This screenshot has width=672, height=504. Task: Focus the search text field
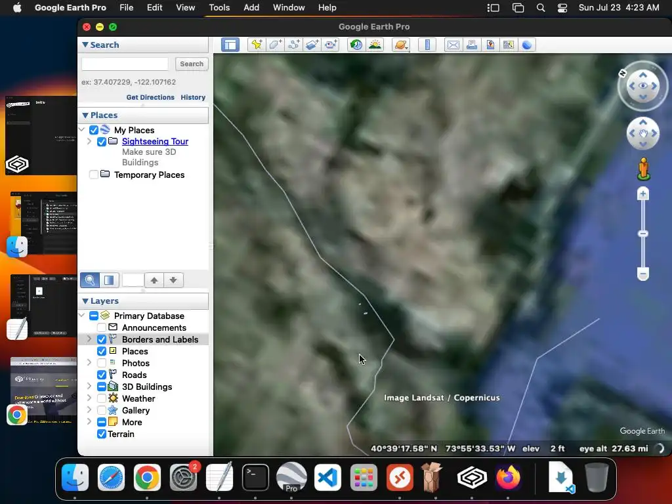coord(125,64)
